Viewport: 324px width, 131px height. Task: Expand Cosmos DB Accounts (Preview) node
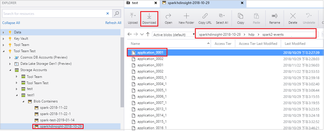10,57
